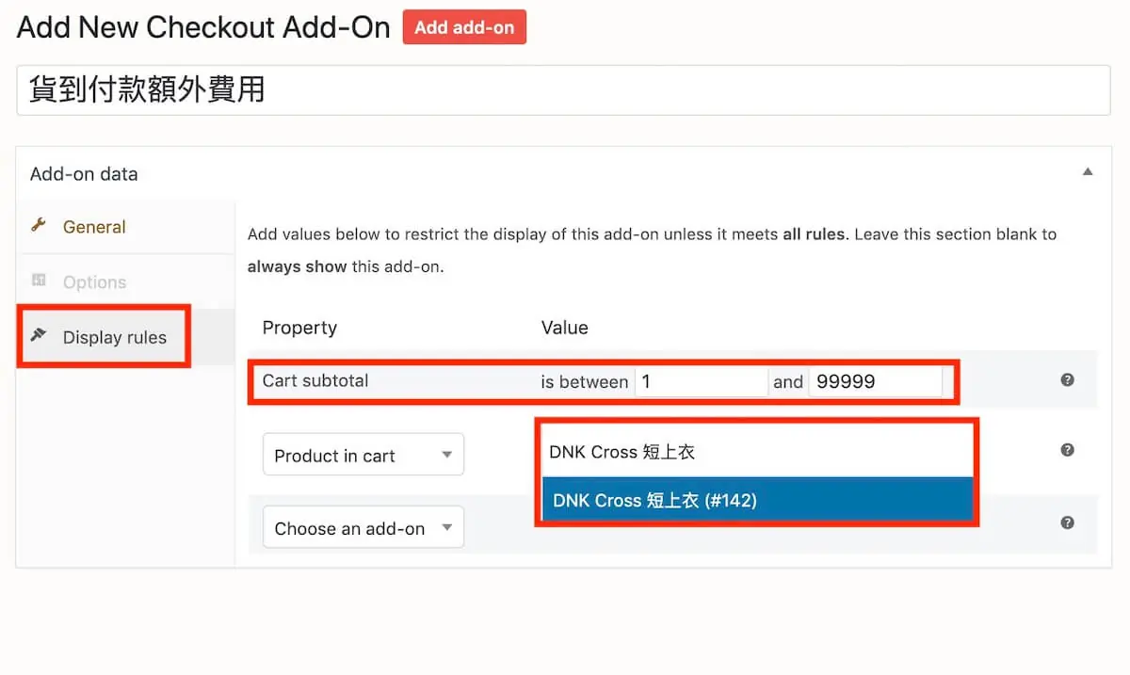Click the General tab wrench icon
1130x675 pixels.
(39, 226)
